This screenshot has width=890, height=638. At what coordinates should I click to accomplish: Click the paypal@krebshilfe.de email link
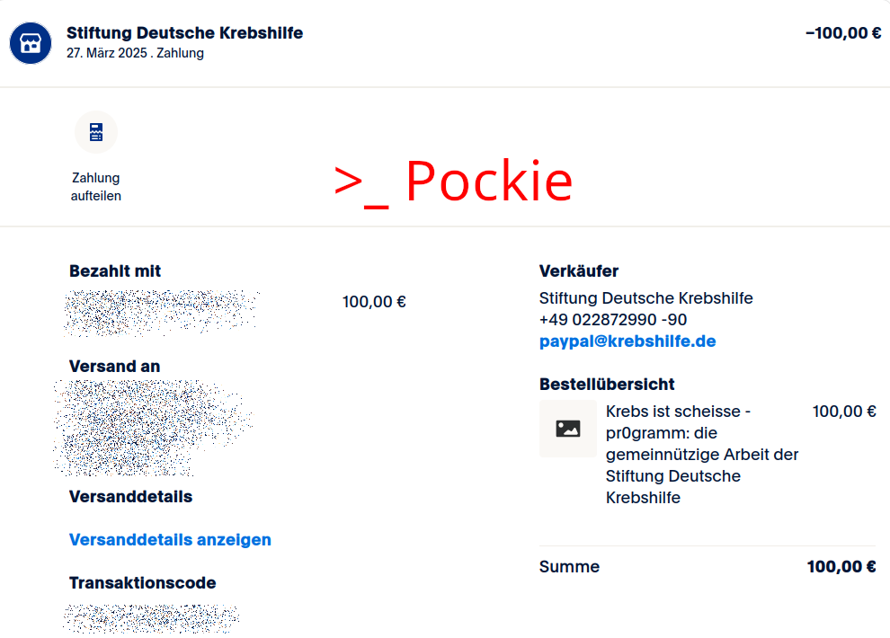click(627, 341)
